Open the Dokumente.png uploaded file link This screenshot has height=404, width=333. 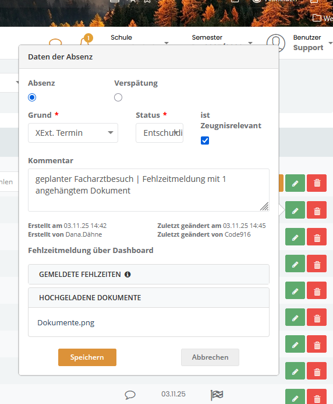66,322
